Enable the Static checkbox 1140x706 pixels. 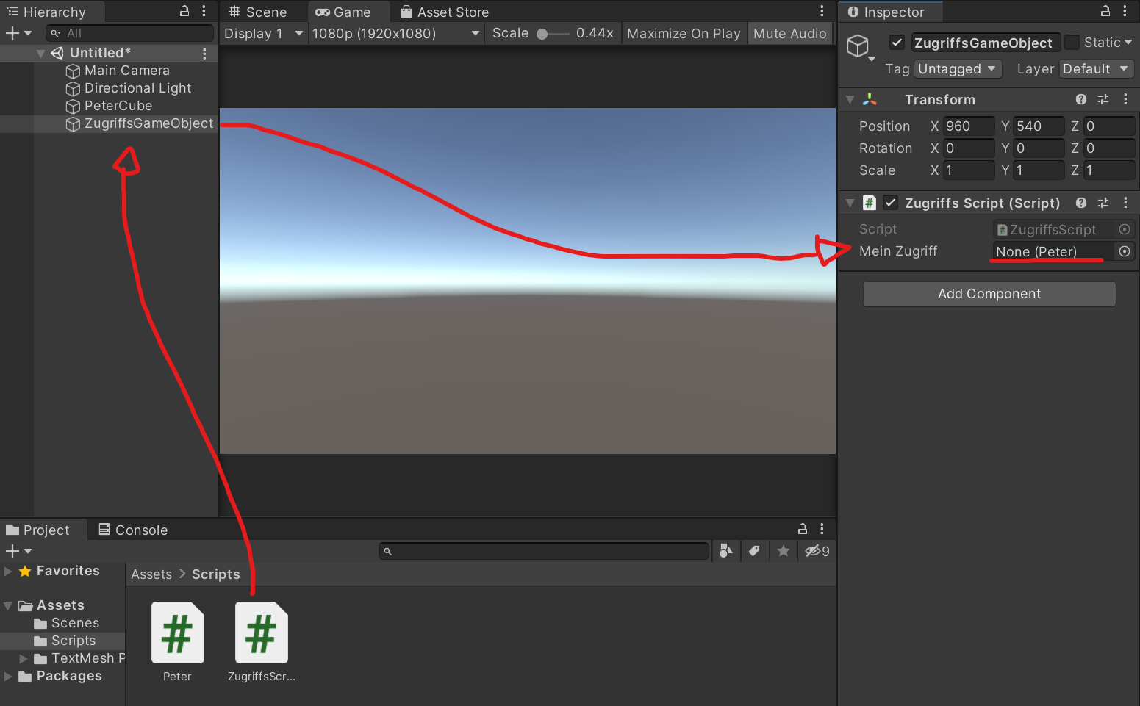click(1072, 43)
